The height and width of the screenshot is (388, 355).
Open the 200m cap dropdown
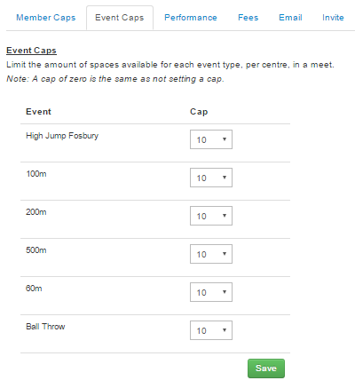coord(211,216)
